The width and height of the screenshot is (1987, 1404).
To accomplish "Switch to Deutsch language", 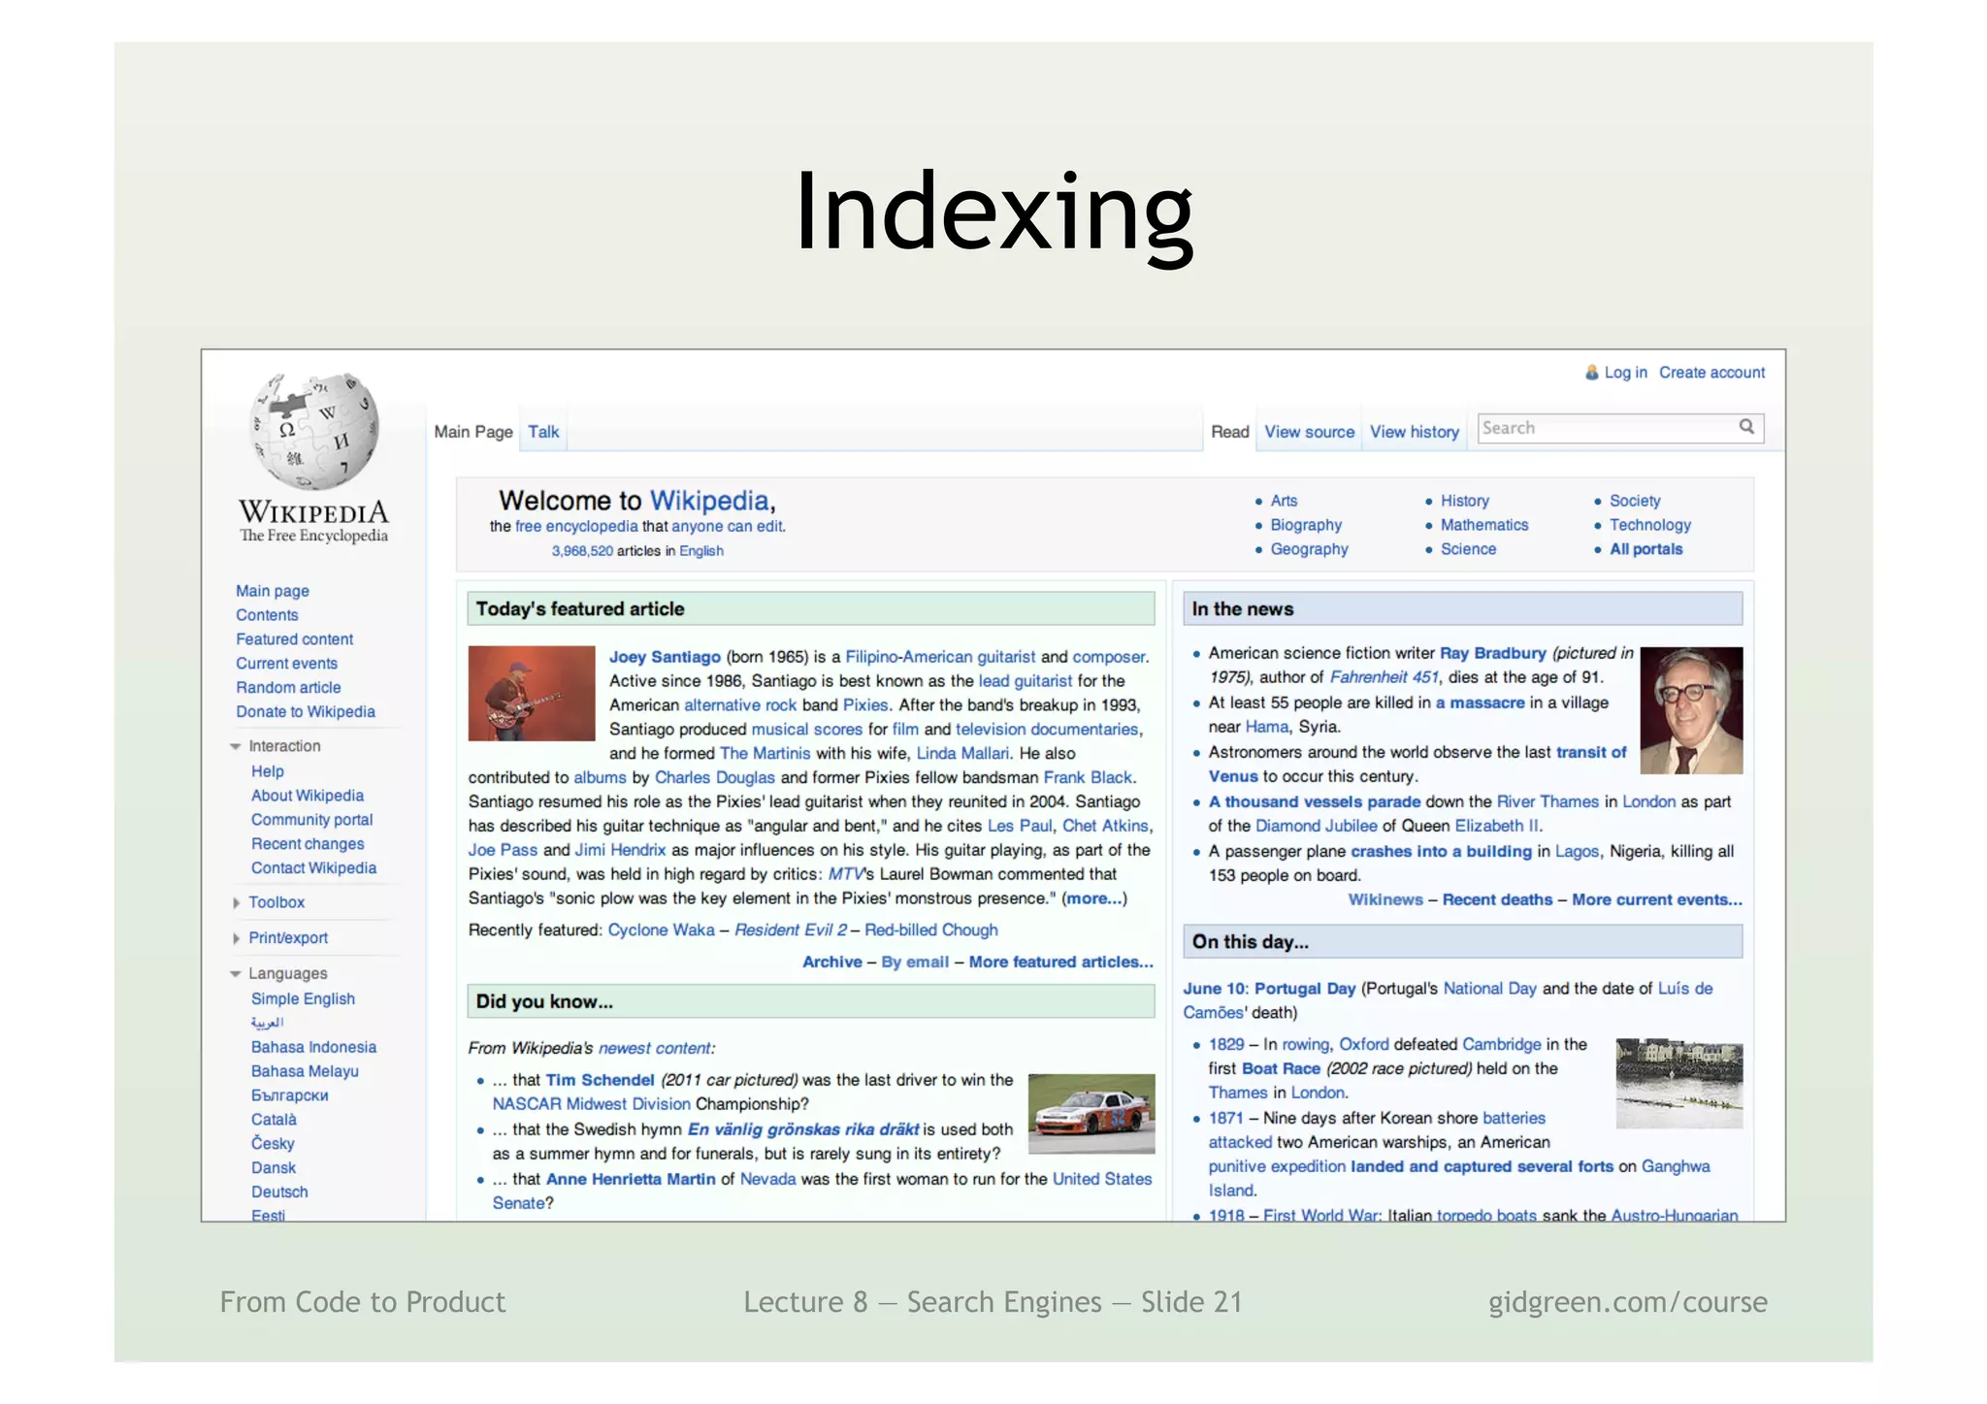I will tap(279, 1192).
